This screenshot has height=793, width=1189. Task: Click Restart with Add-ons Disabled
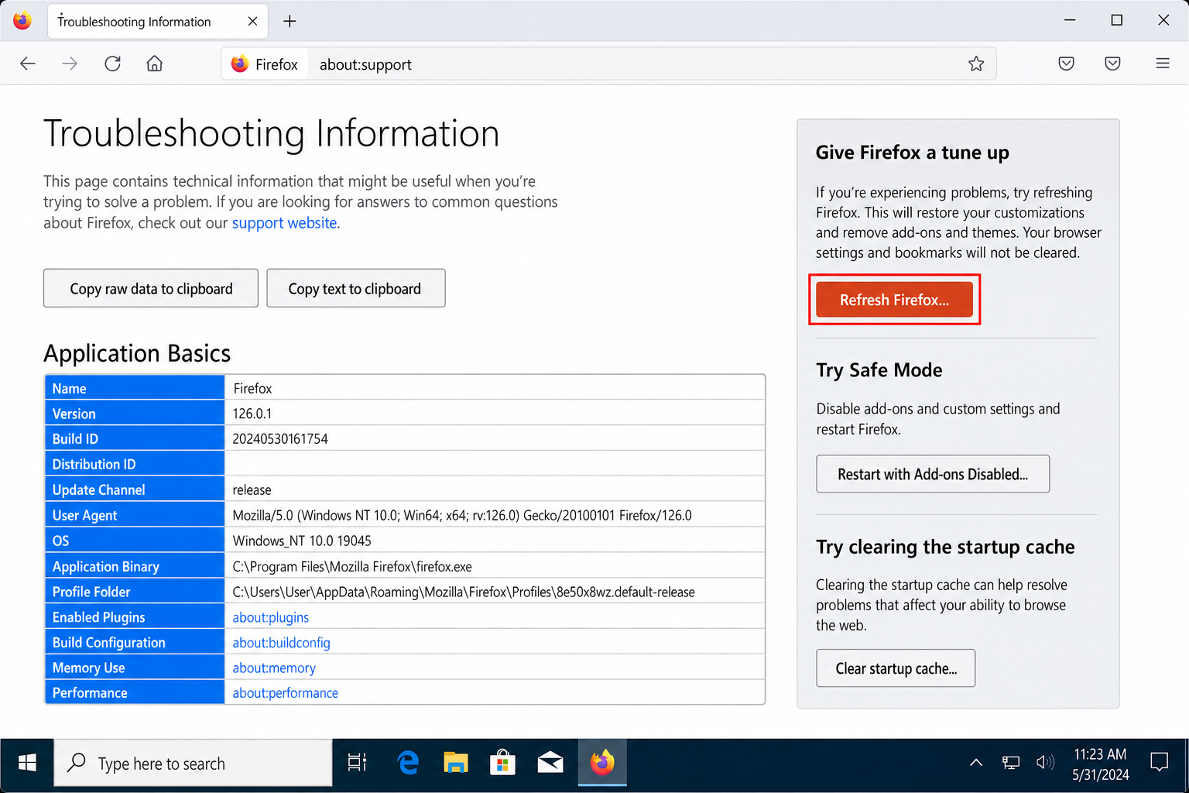point(933,474)
